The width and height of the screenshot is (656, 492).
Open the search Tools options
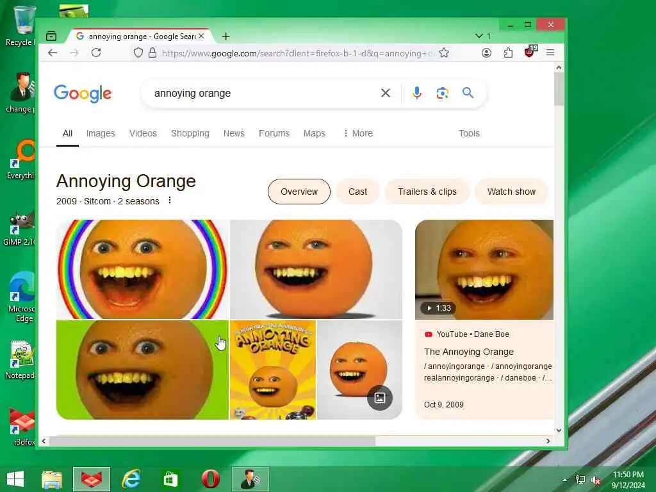[x=469, y=133]
